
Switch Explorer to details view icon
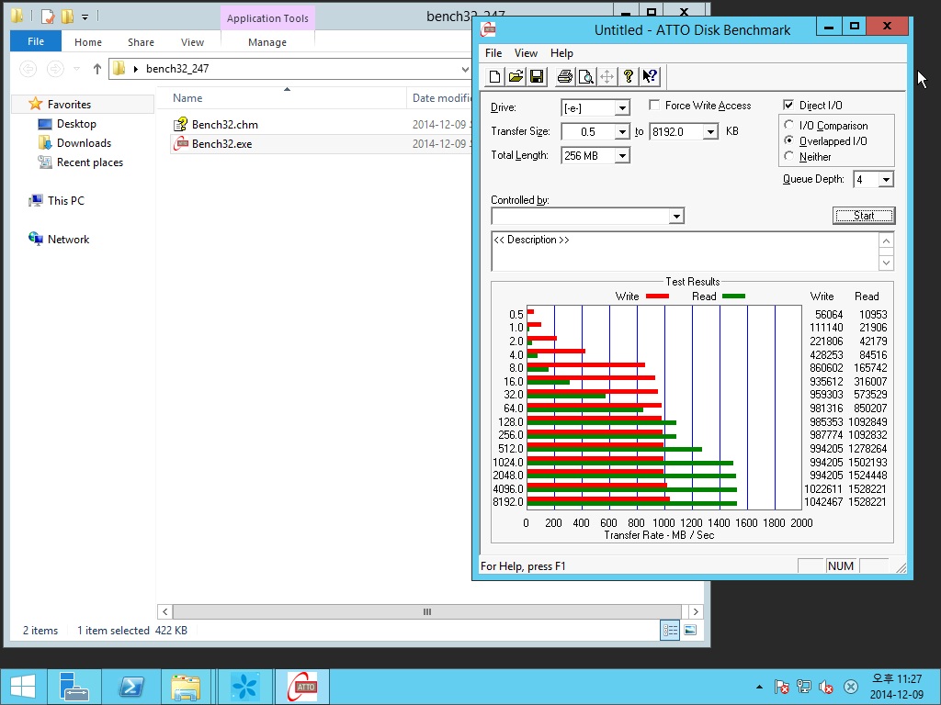[670, 630]
